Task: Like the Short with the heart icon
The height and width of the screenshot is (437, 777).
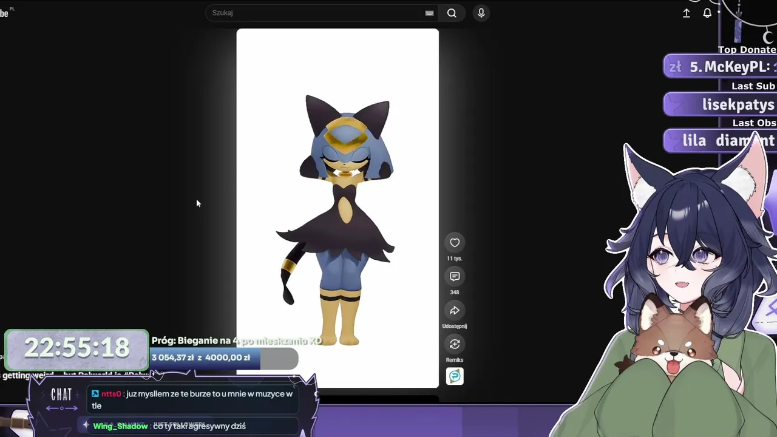Action: click(455, 243)
